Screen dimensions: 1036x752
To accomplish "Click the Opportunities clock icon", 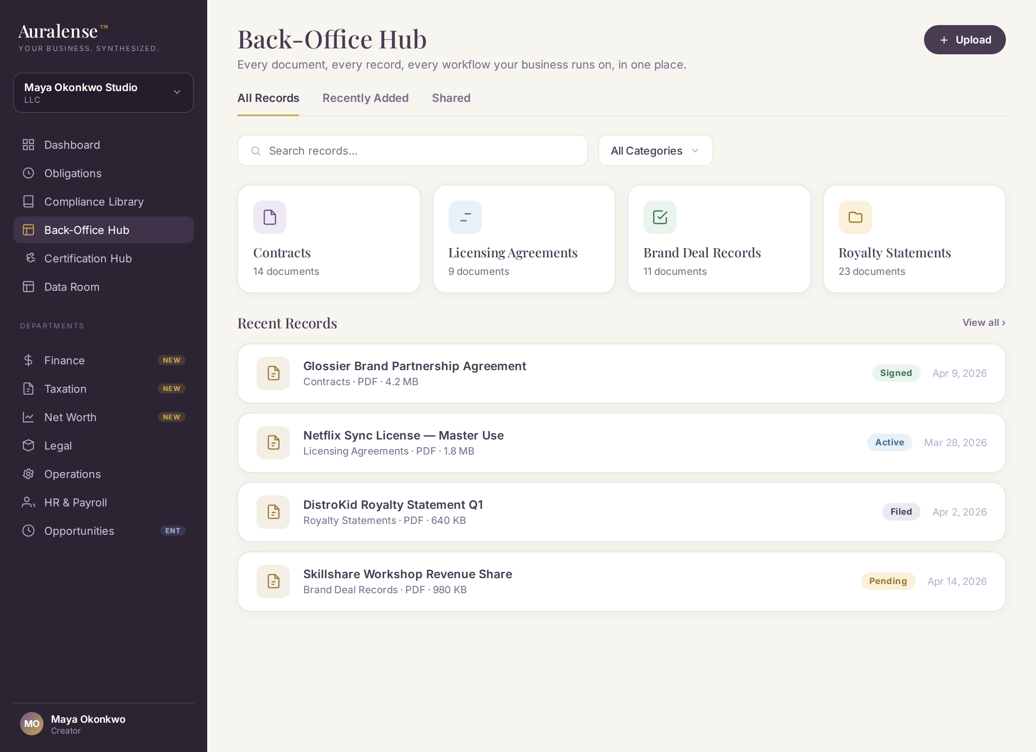I will (28, 531).
